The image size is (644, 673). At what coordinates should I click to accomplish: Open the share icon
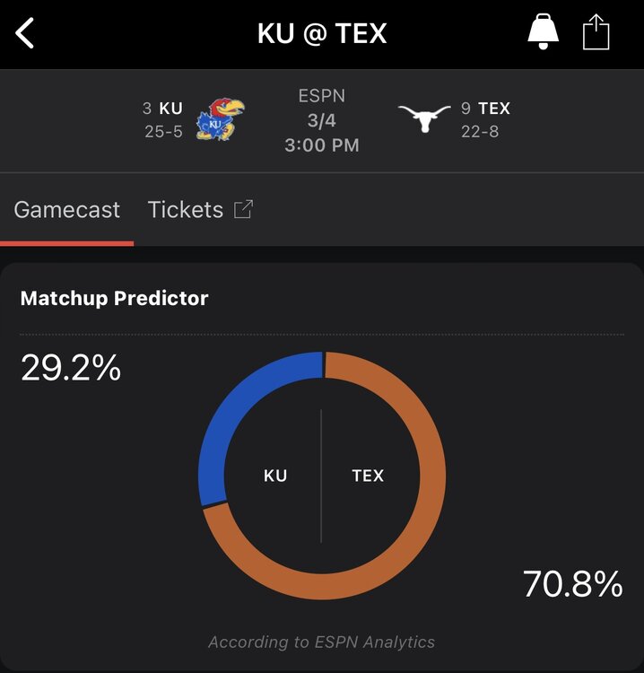tap(596, 34)
